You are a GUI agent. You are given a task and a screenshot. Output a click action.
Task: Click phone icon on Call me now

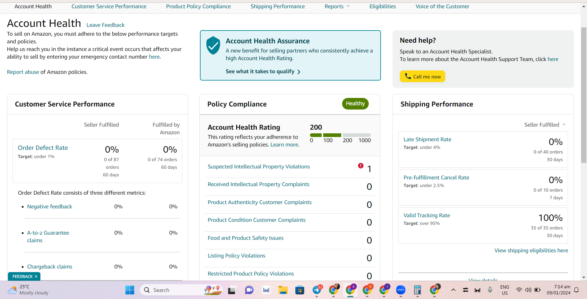pos(408,76)
